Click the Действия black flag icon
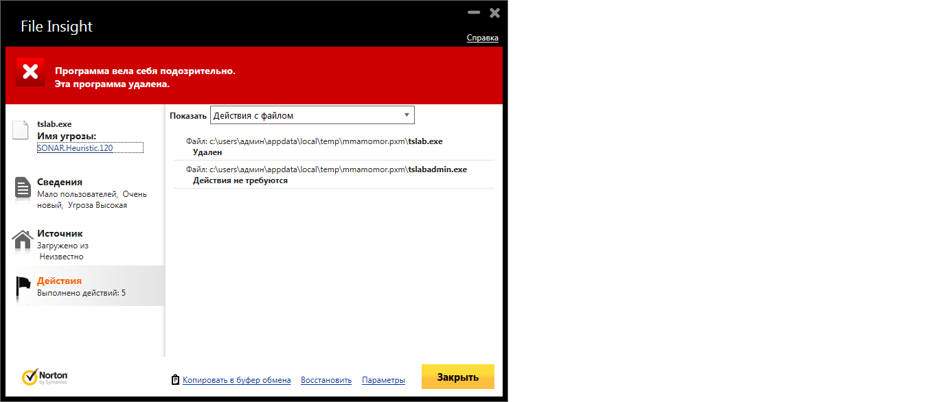 23,288
